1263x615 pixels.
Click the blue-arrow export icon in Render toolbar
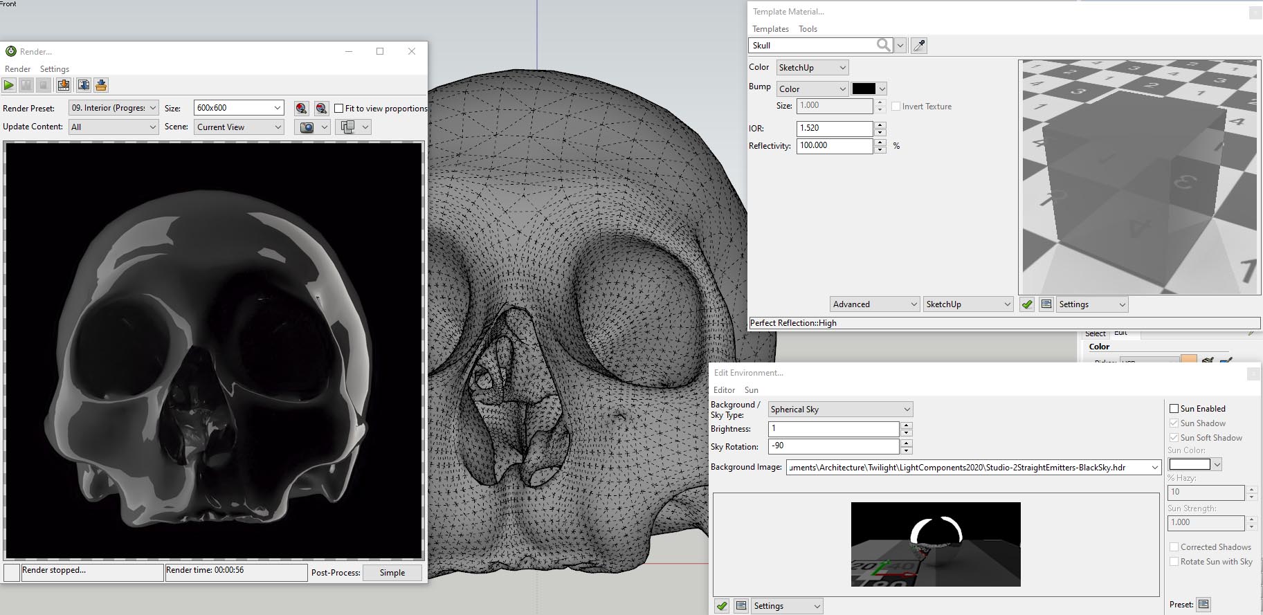pos(84,85)
